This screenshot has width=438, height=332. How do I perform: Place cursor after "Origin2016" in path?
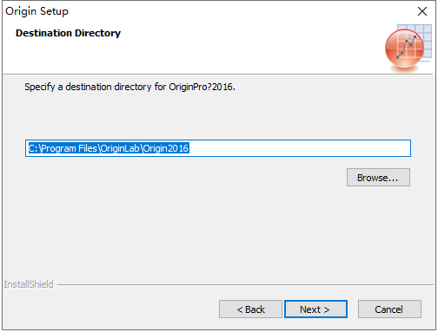[x=189, y=148]
